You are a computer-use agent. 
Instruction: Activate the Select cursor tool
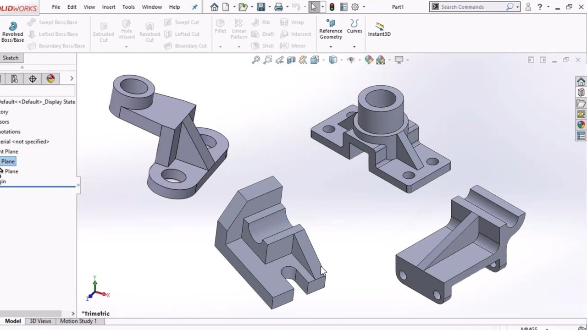click(x=314, y=7)
